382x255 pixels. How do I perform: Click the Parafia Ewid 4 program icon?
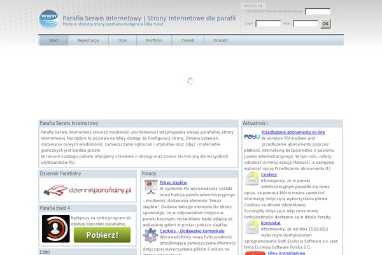[x=56, y=229]
